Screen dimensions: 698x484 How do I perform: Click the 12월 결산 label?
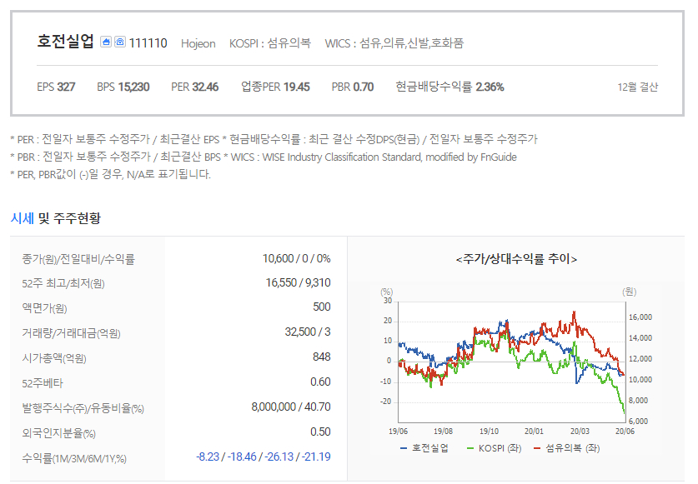pos(637,87)
